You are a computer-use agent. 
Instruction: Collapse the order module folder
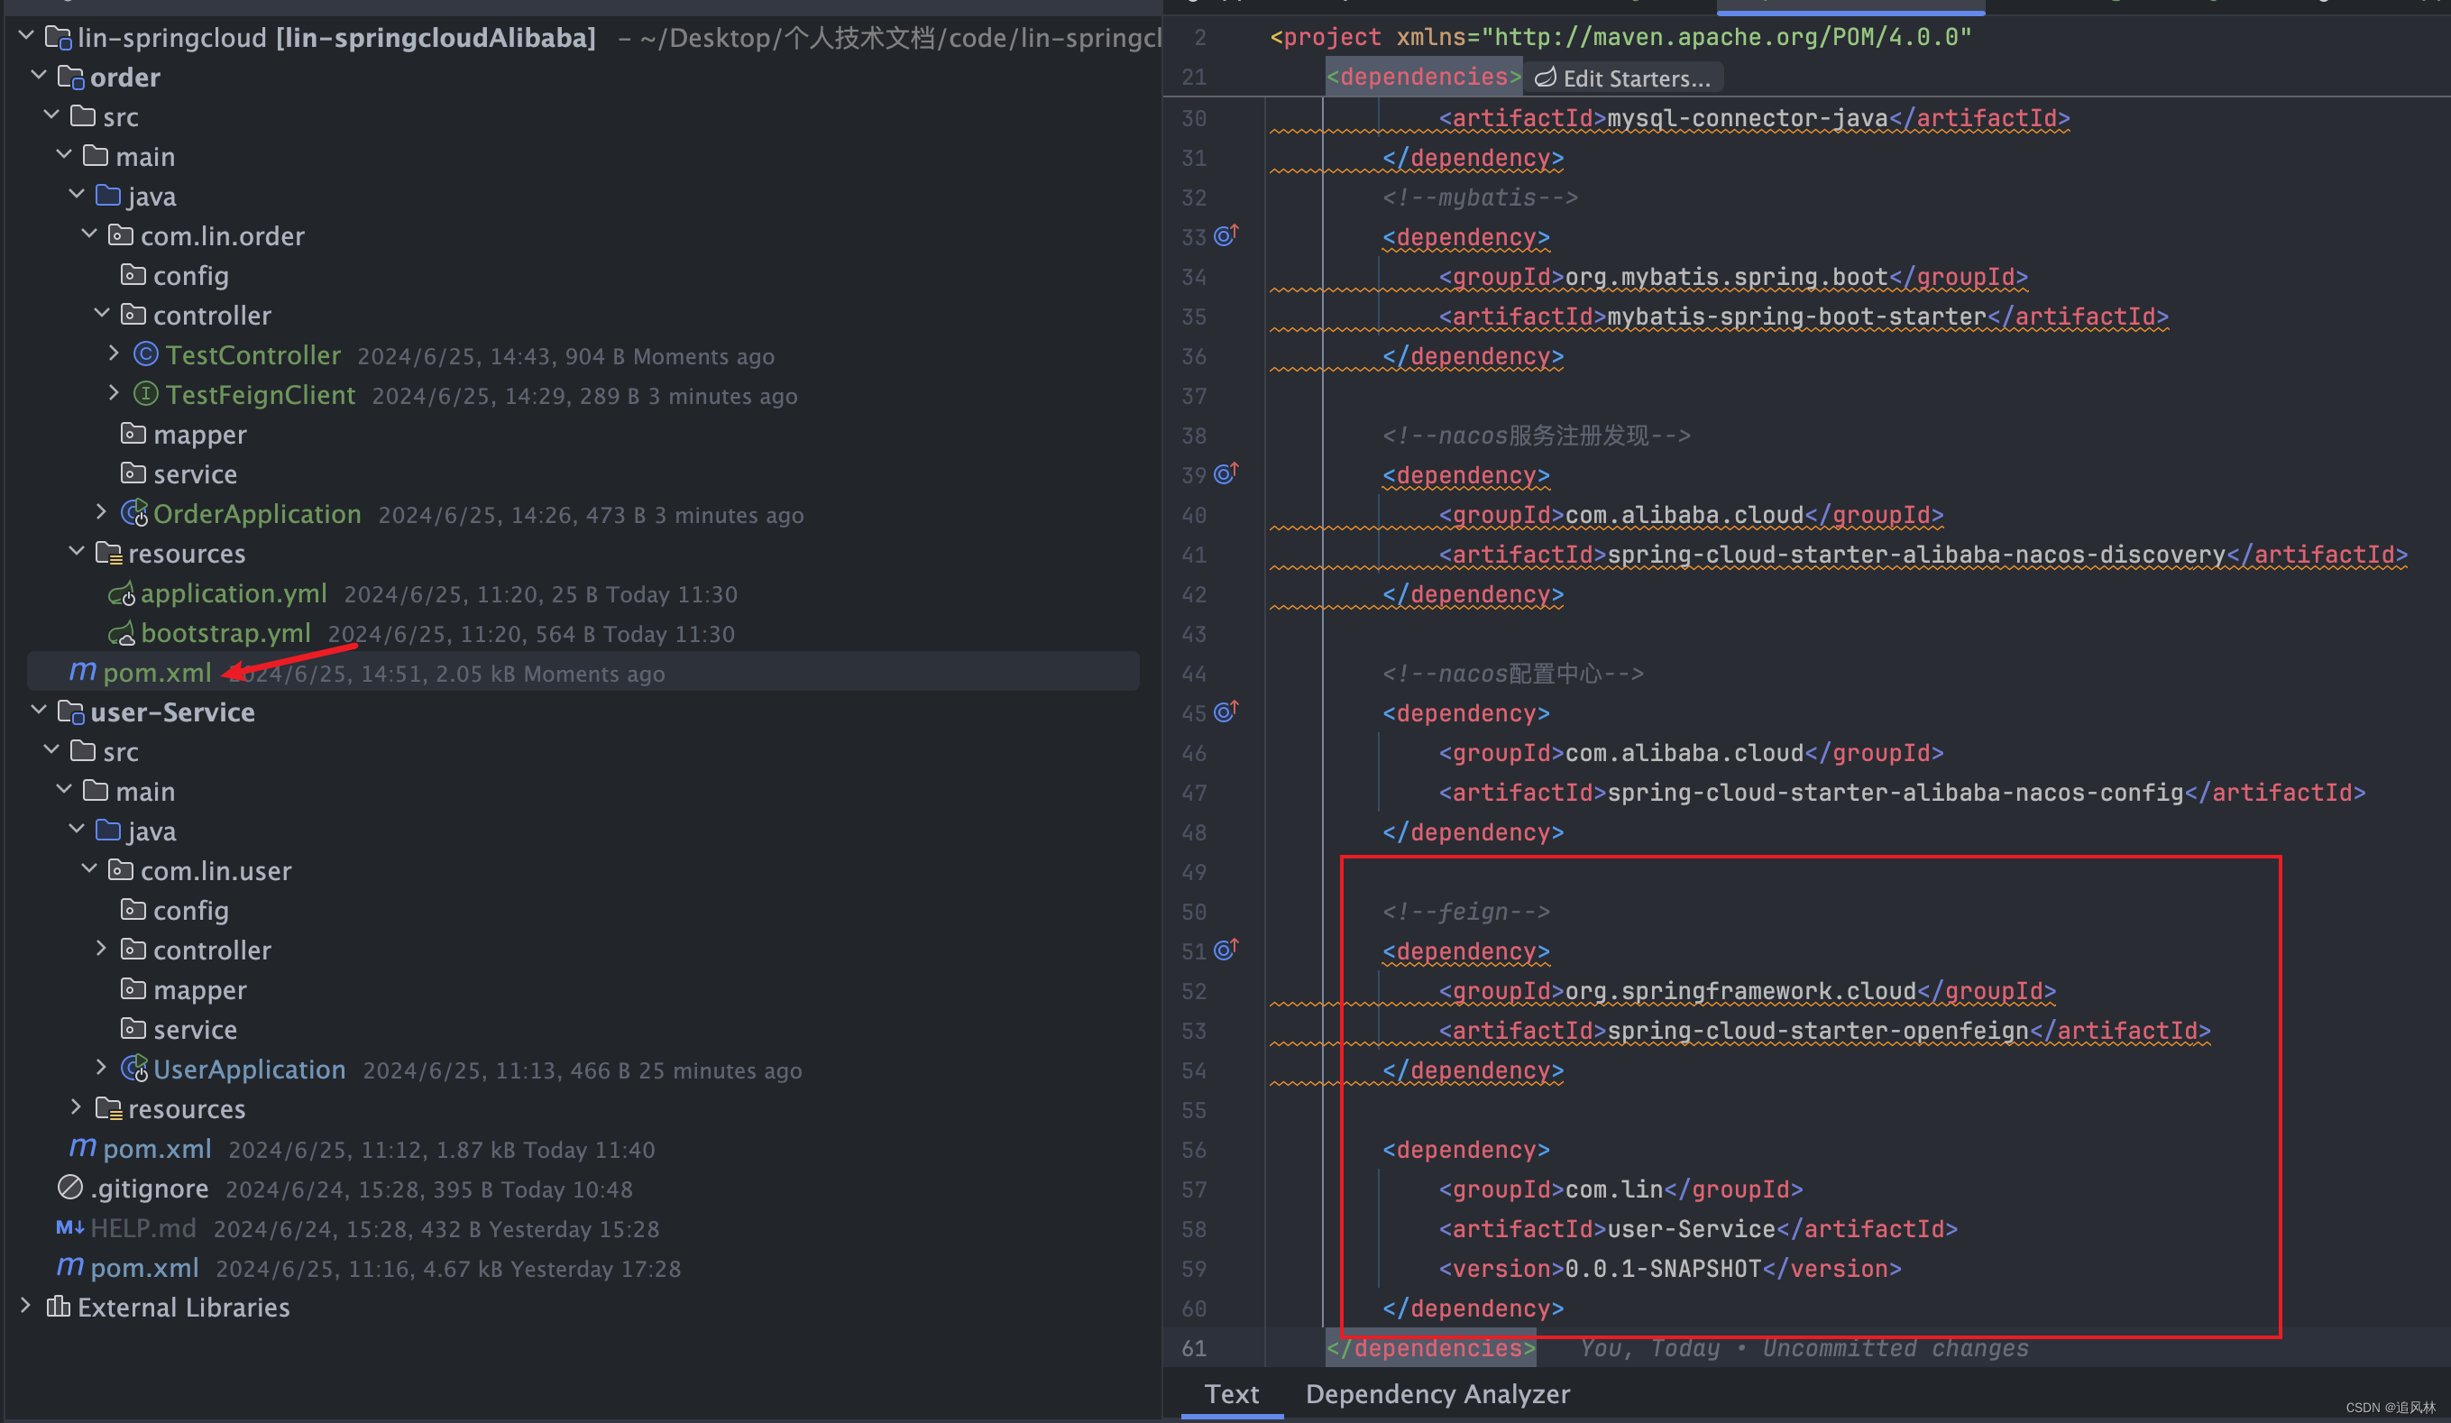[39, 75]
